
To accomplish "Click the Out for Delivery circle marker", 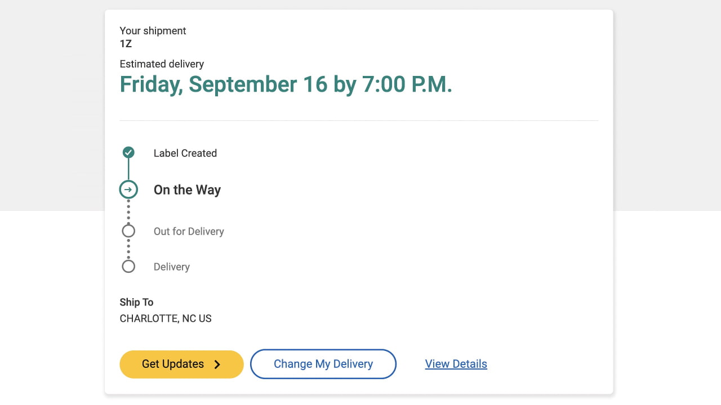I will (128, 231).
